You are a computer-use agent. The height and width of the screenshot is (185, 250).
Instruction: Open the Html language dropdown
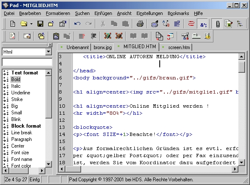click(48, 52)
